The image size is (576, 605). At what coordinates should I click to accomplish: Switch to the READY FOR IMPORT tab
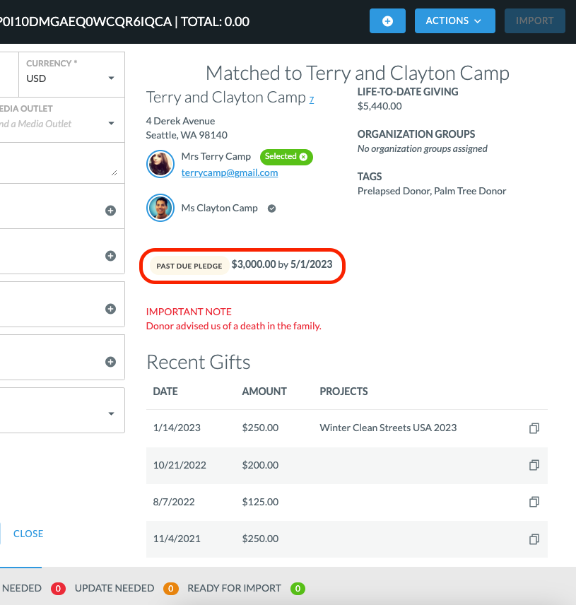pos(234,587)
